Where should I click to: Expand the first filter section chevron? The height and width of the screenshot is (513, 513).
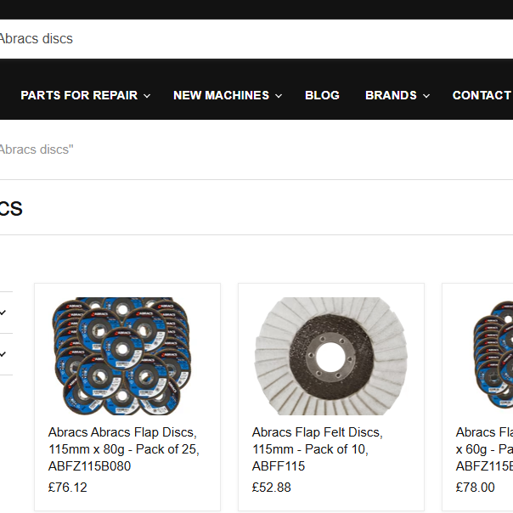coord(3,313)
